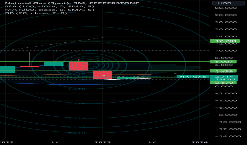Click the NATGAS symbol tag
The image size is (247, 145).
click(x=193, y=76)
